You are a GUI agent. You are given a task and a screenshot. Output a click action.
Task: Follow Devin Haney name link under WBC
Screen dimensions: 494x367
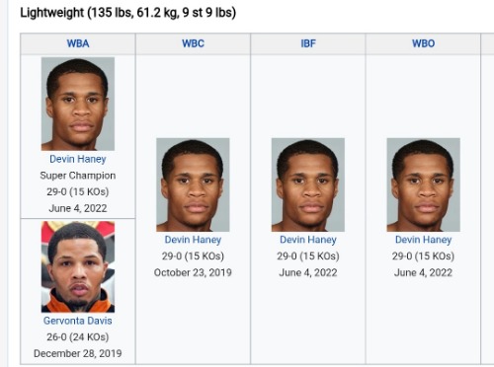[193, 240]
